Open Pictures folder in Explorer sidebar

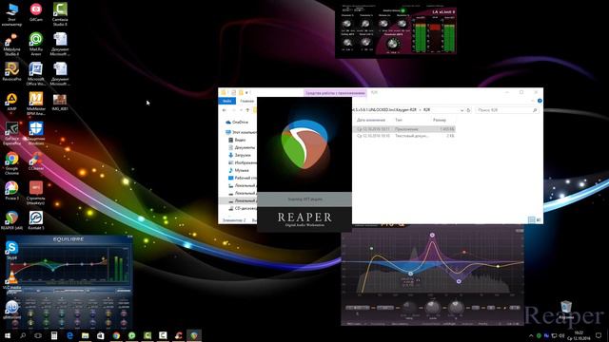pos(243,162)
